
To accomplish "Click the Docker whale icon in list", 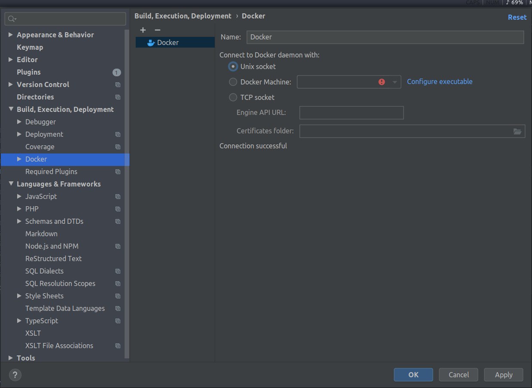I will (x=151, y=42).
